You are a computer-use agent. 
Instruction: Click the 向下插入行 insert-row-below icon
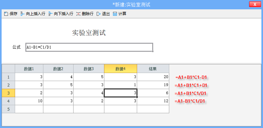tap(50, 14)
